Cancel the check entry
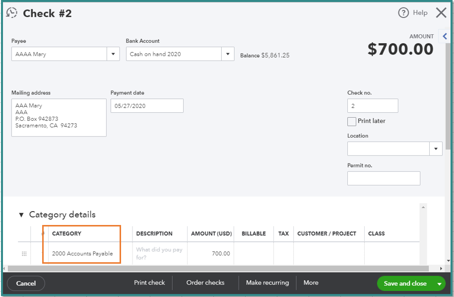This screenshot has height=297, width=454. tap(26, 284)
